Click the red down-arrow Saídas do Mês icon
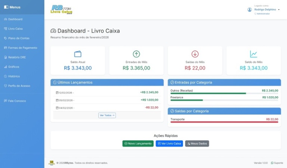Screen dimensions: 287x168 [195, 54]
